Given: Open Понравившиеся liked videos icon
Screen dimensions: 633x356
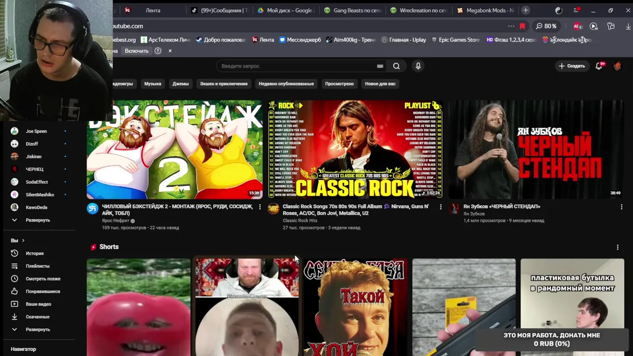Looking at the screenshot, I should click(x=14, y=291).
